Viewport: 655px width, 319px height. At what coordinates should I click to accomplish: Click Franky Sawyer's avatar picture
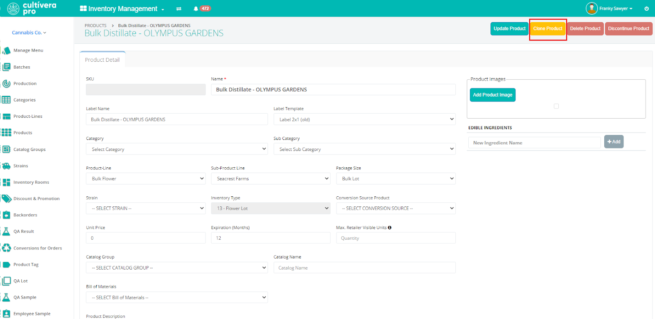(592, 8)
